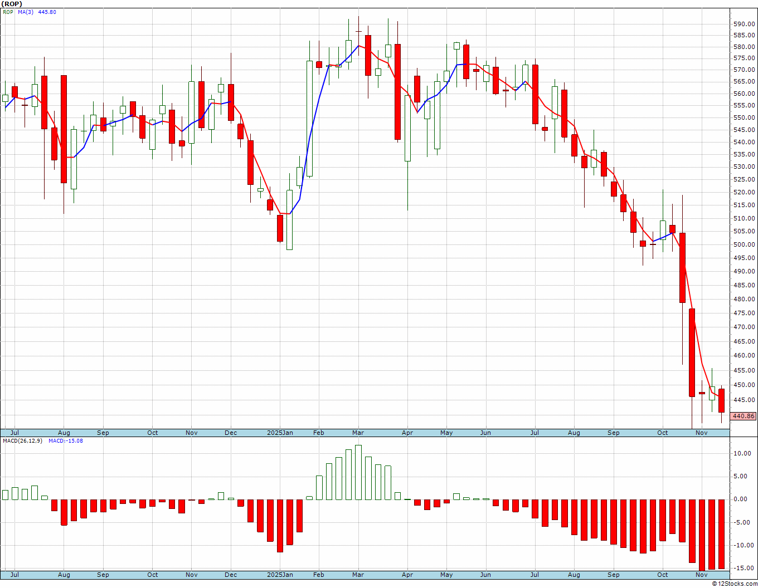Click Dec on the MACD panel time axis
The height and width of the screenshot is (588, 758).
tap(230, 575)
